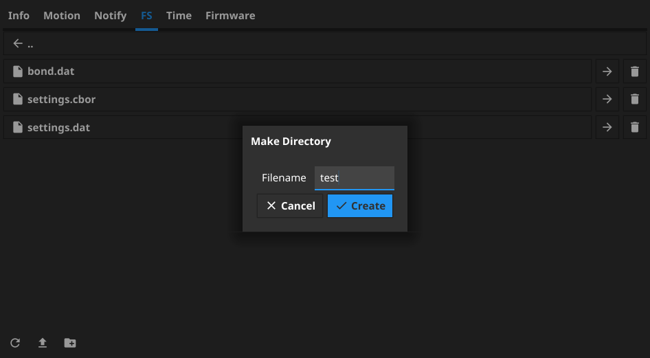Switch to the Info tab
Viewport: 650px width, 358px height.
point(19,15)
